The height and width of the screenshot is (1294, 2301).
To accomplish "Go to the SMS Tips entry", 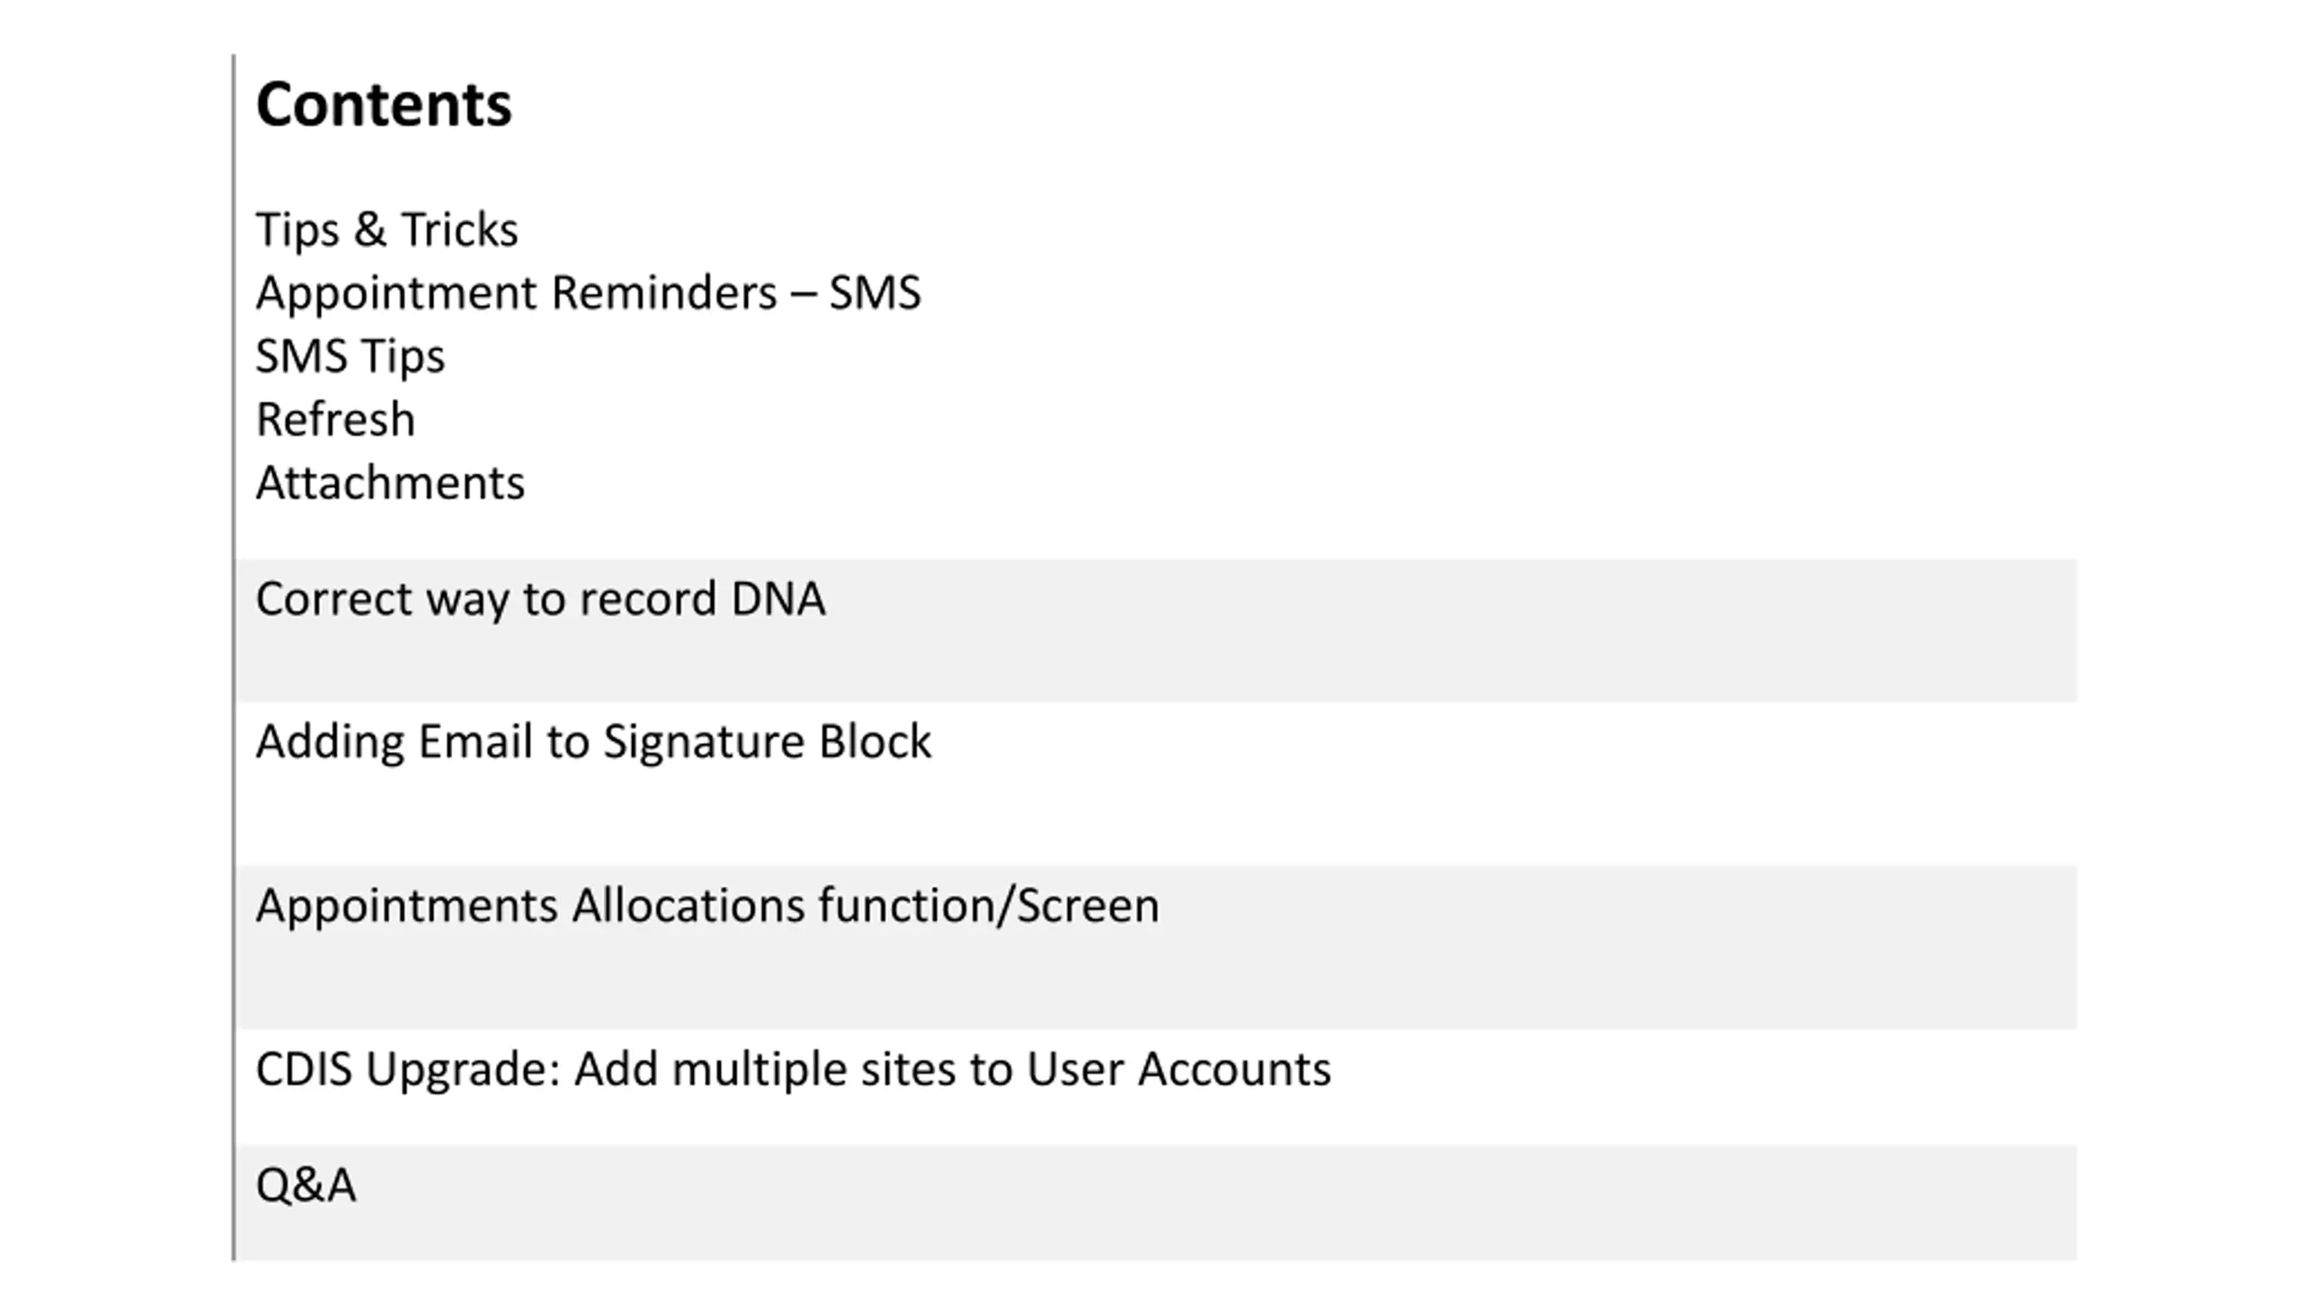I will [351, 357].
